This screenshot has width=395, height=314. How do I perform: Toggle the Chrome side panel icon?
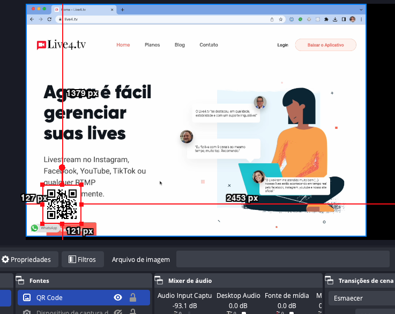[344, 19]
